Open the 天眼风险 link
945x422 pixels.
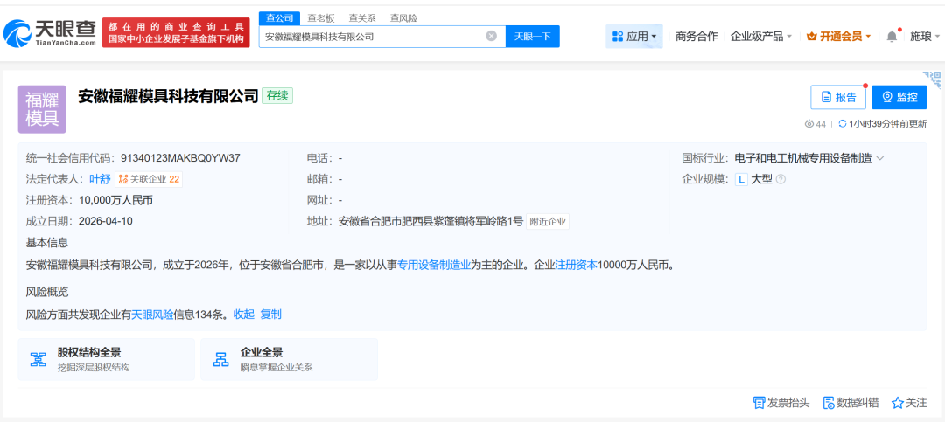pos(152,315)
